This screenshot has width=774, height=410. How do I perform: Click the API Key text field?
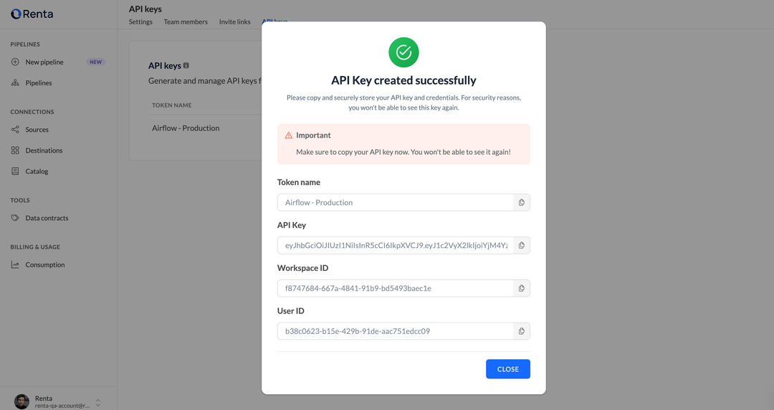point(396,245)
